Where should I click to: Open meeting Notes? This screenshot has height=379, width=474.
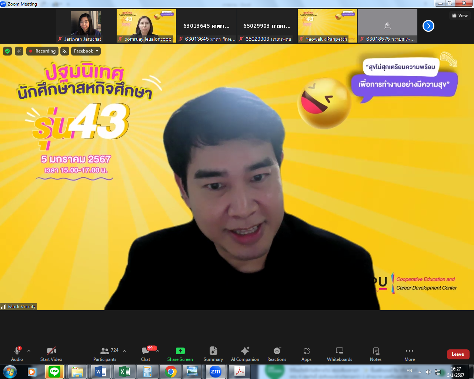(x=375, y=354)
